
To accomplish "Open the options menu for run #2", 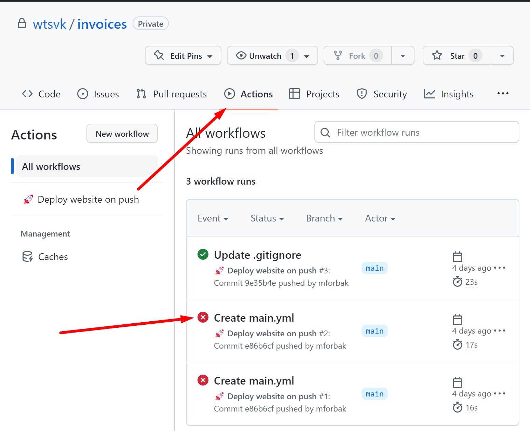I will pyautogui.click(x=500, y=331).
